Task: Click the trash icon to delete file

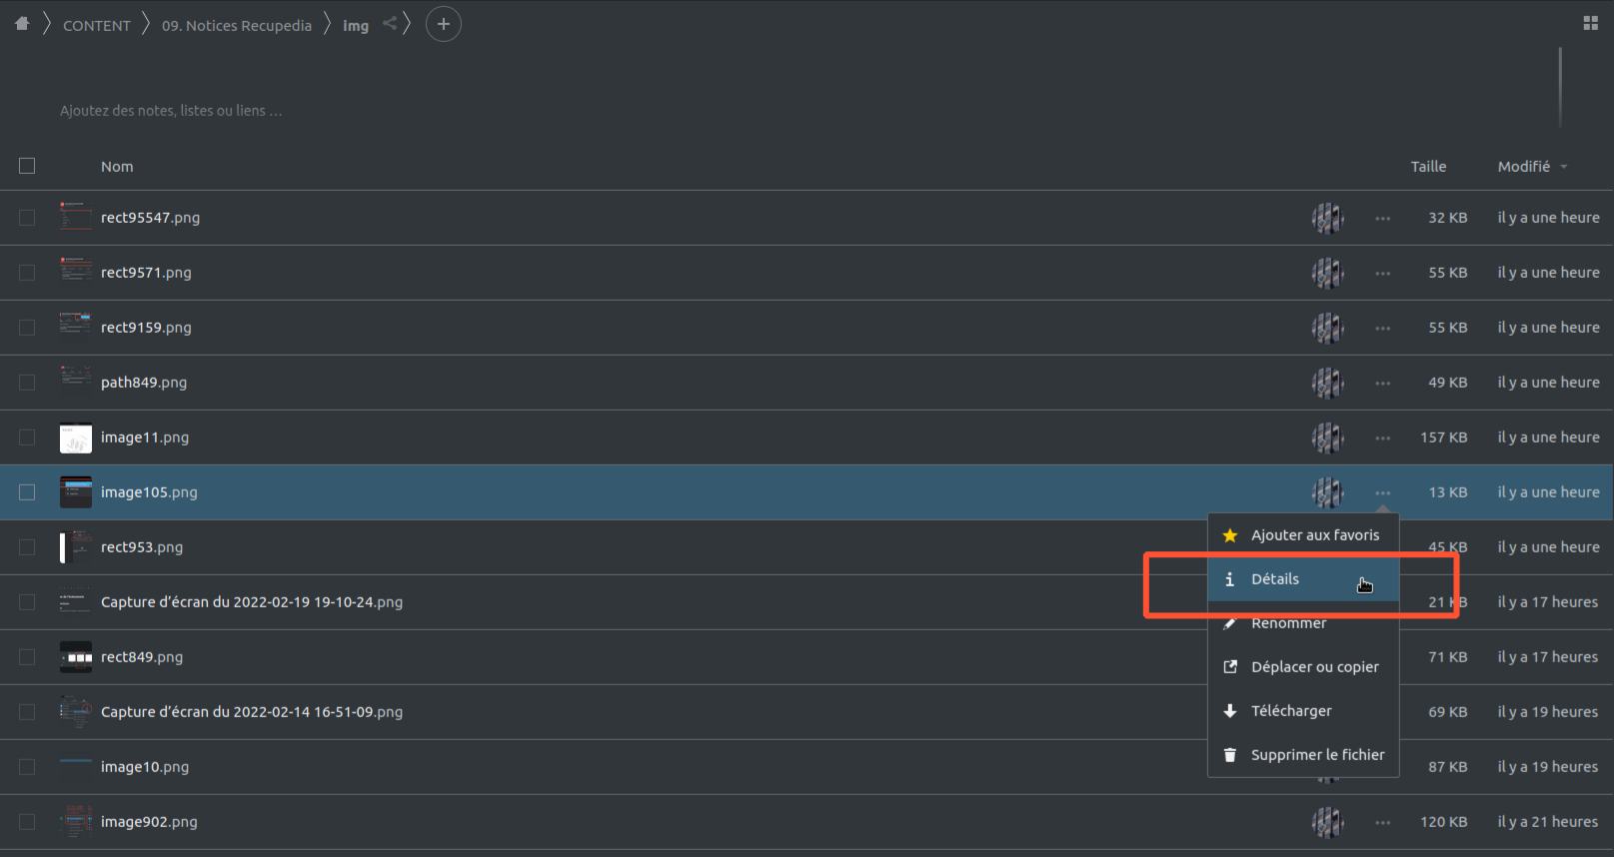Action: (x=1230, y=755)
